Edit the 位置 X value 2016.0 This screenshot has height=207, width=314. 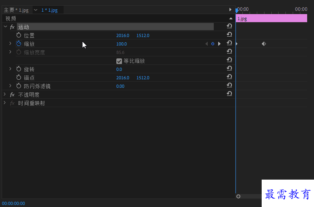point(122,35)
